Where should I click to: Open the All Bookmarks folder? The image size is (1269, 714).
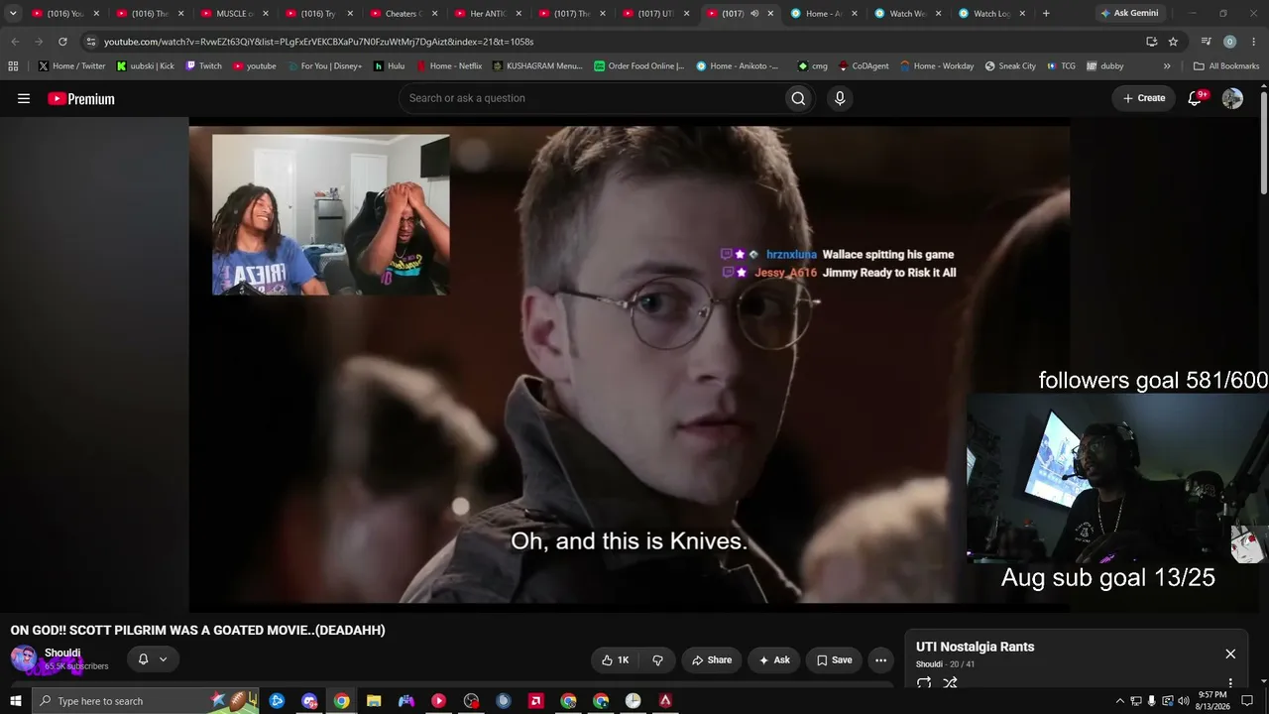pyautogui.click(x=1226, y=66)
